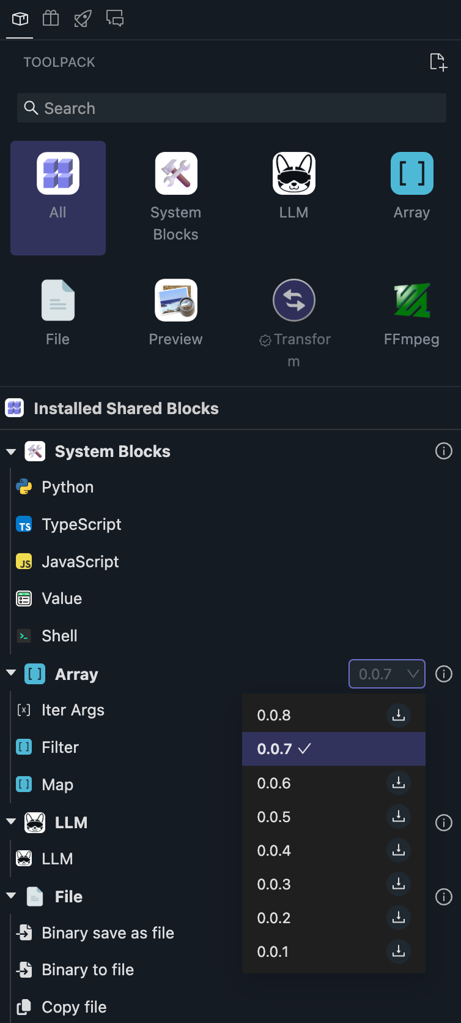Choose version 0.0.3 from the list
Screen dimensions: 461x1023
[274, 884]
